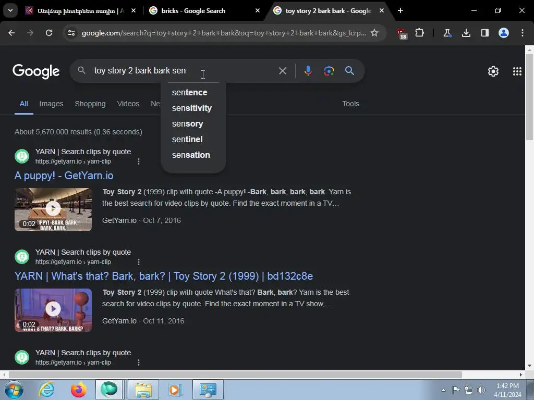The image size is (534, 400).
Task: Click the browser address bar URL
Action: 223,33
